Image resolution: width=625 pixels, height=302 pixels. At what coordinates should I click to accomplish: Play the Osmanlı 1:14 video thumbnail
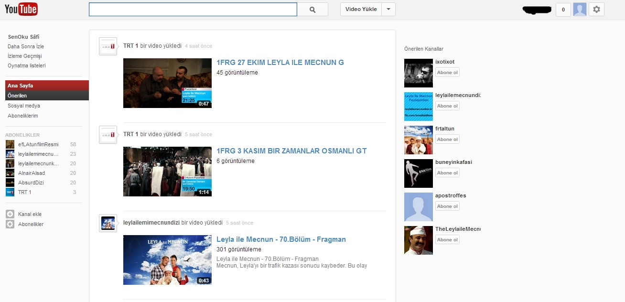pos(167,172)
